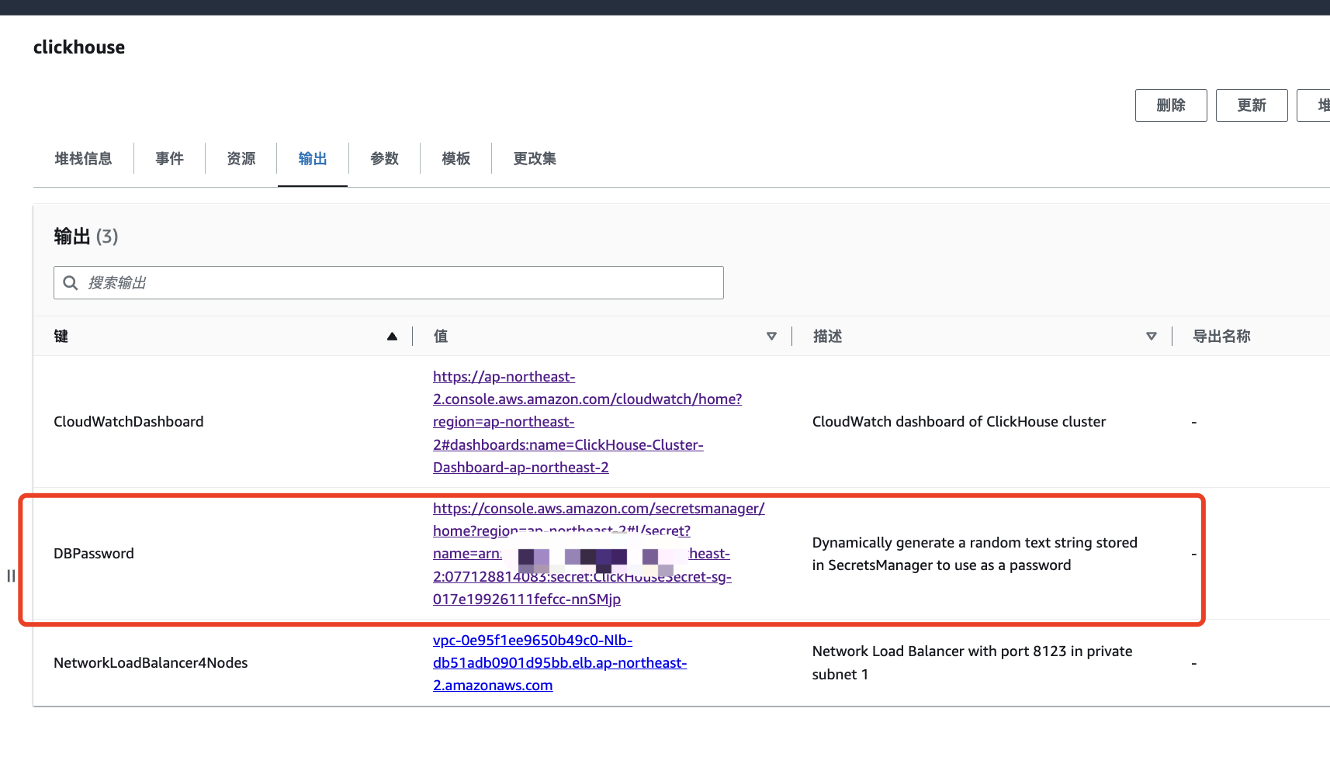Screen dimensions: 1330x774
Task: Click the 描述 column header label
Action: [827, 337]
